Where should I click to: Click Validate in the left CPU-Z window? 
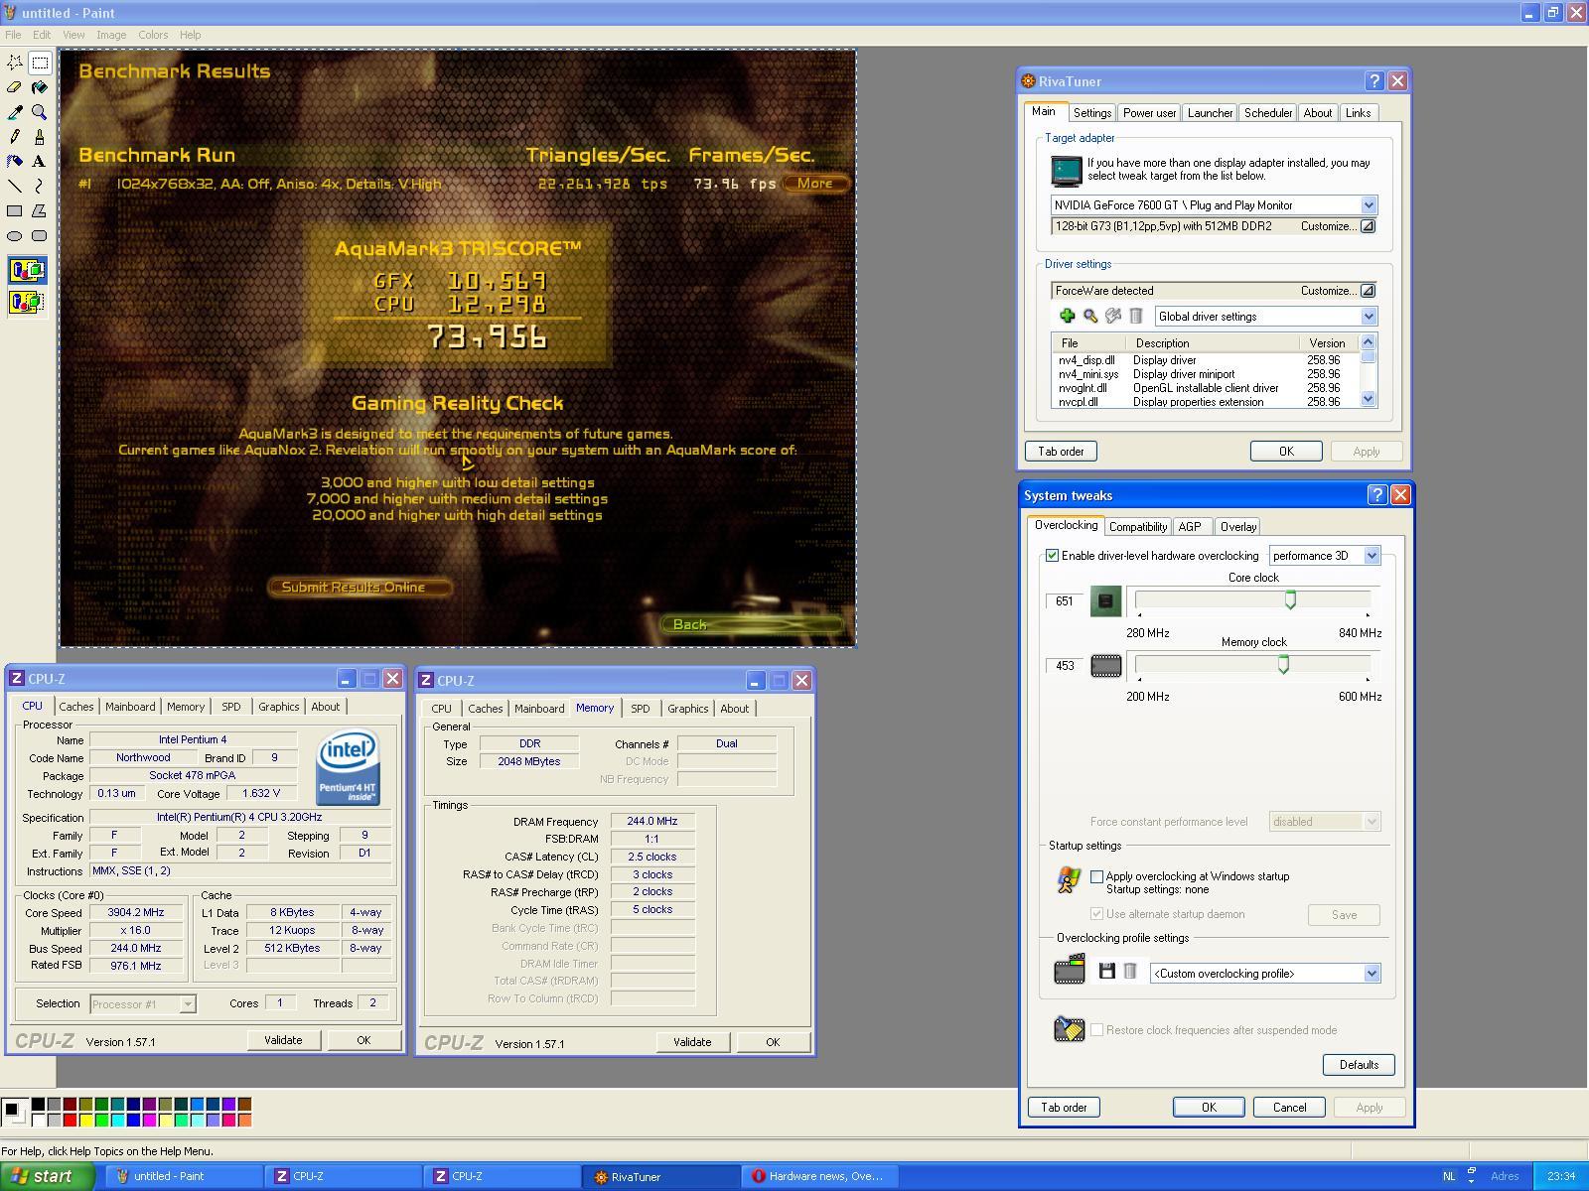(x=283, y=1040)
